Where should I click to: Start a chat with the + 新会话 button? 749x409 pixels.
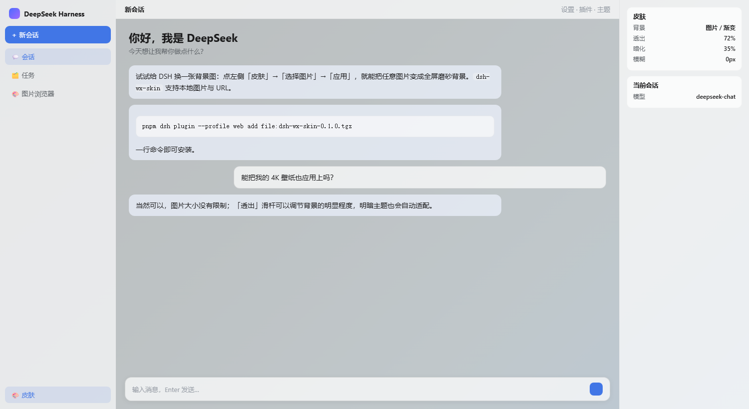[x=58, y=35]
